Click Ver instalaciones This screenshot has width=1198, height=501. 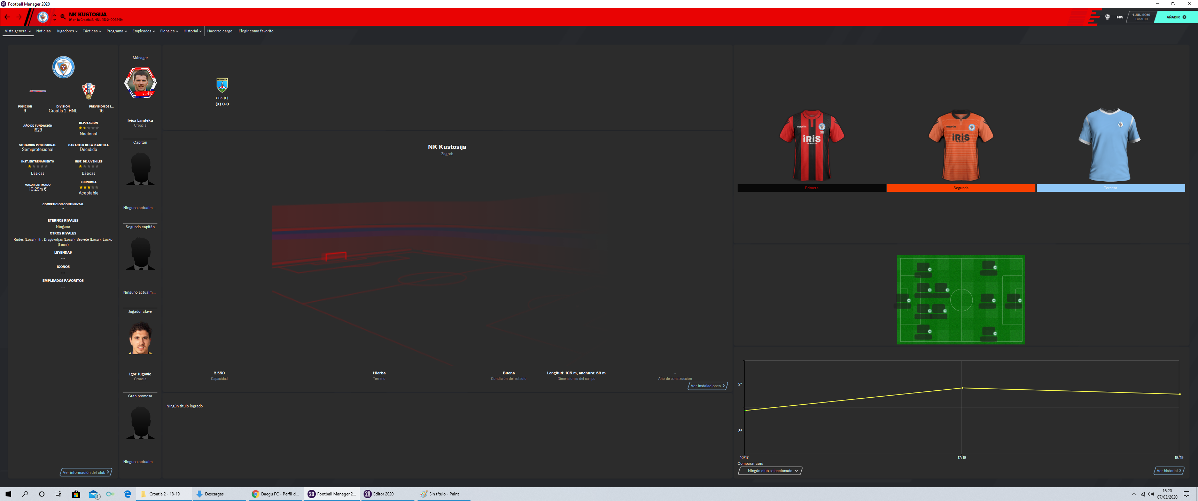pyautogui.click(x=707, y=386)
